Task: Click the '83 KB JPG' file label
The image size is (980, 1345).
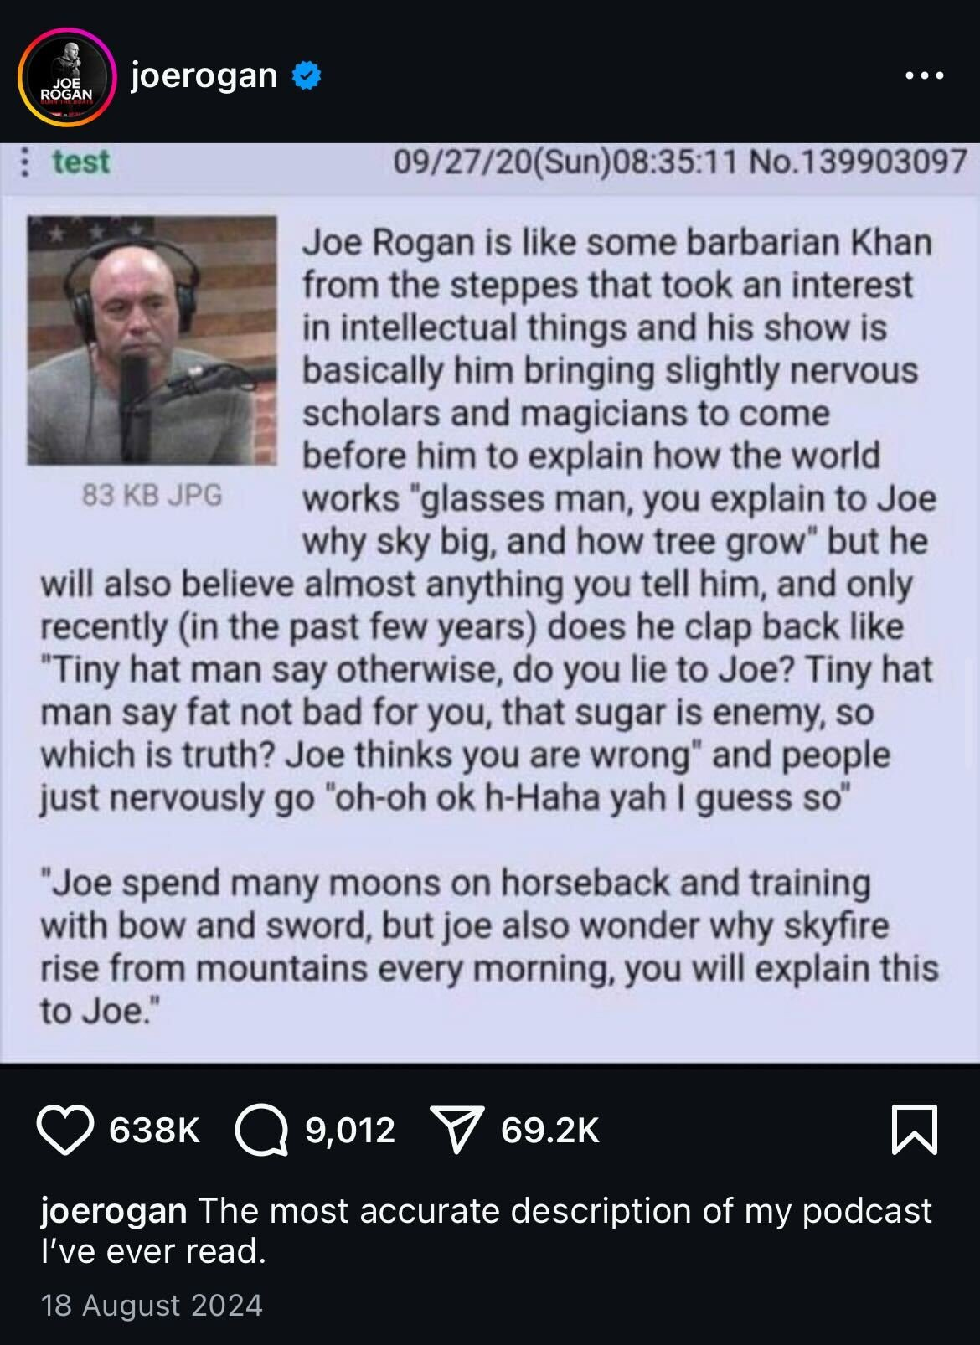Action: pos(152,495)
